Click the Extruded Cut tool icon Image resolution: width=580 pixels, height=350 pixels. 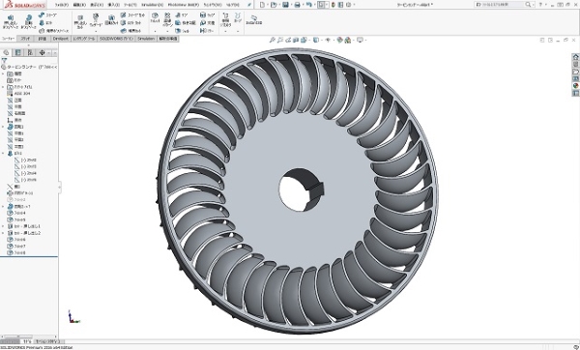pyautogui.click(x=80, y=22)
